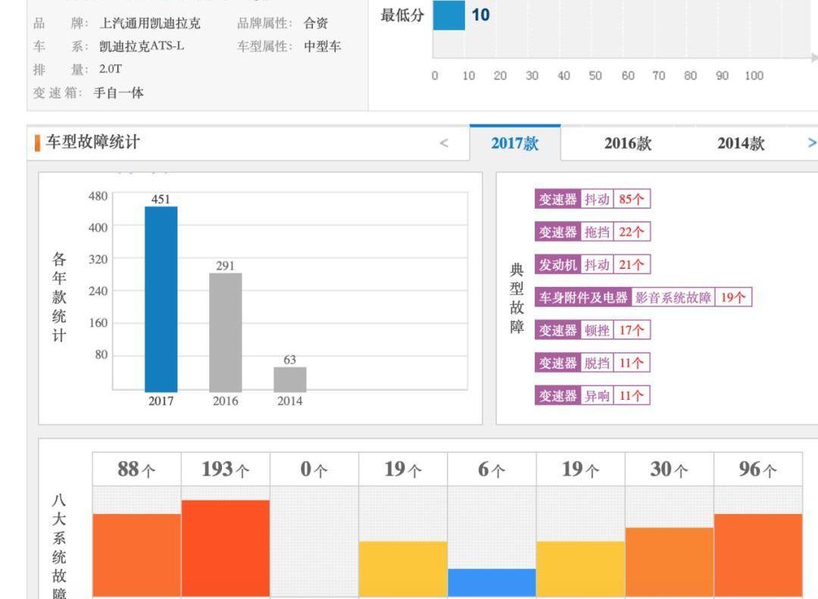Image resolution: width=818 pixels, height=599 pixels.
Task: Open the 变速器 拖挡 22个 fault tag
Action: coord(592,232)
